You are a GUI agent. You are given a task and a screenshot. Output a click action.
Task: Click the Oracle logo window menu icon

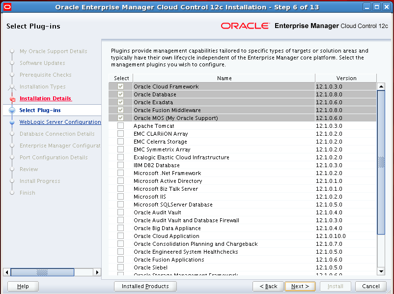(7, 7)
